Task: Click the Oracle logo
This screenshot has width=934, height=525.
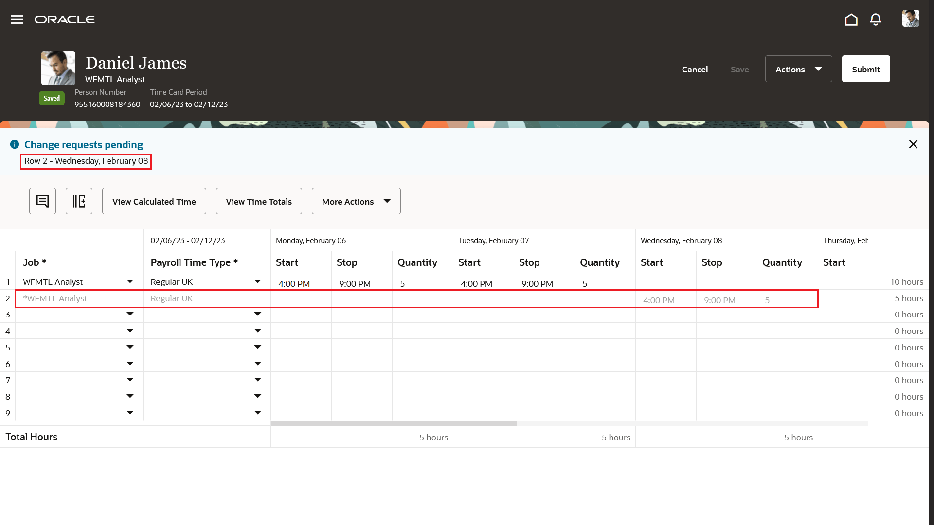Action: pyautogui.click(x=65, y=19)
